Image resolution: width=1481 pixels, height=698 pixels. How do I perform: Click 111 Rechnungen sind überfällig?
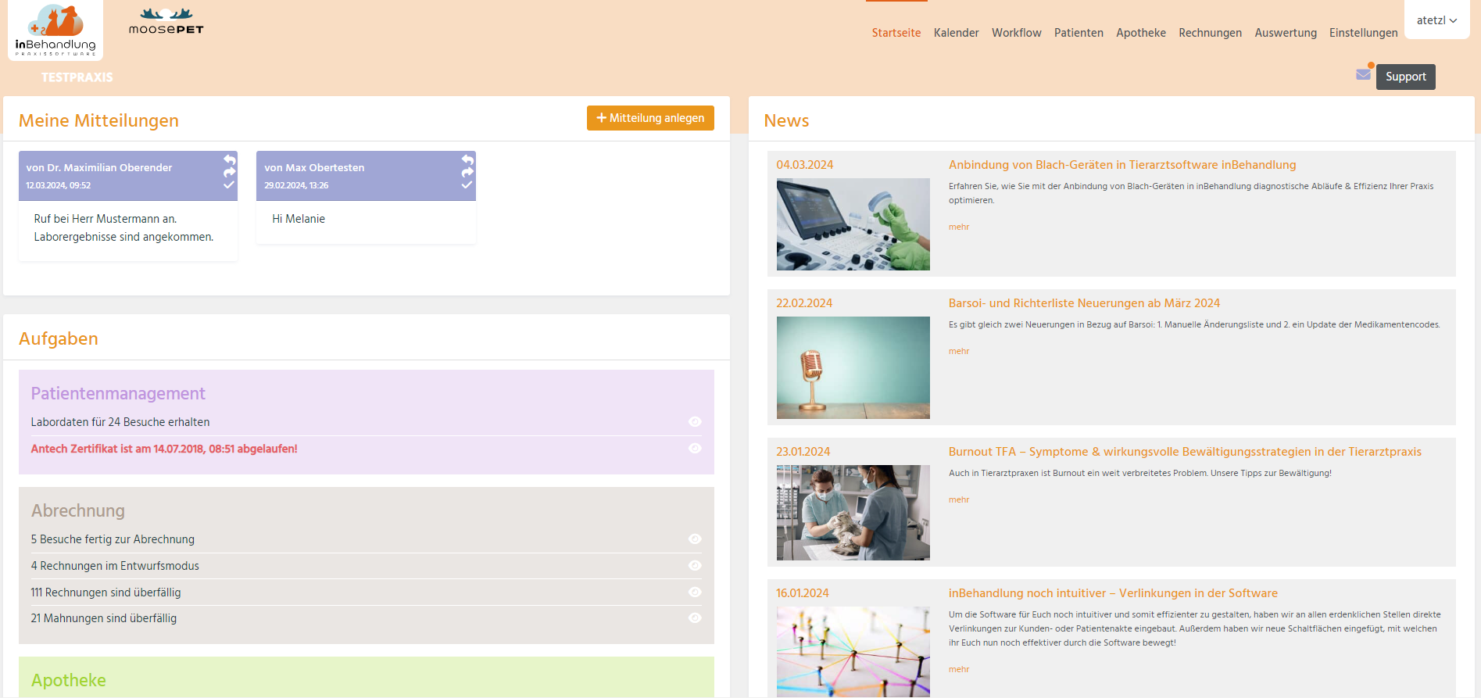click(x=106, y=592)
